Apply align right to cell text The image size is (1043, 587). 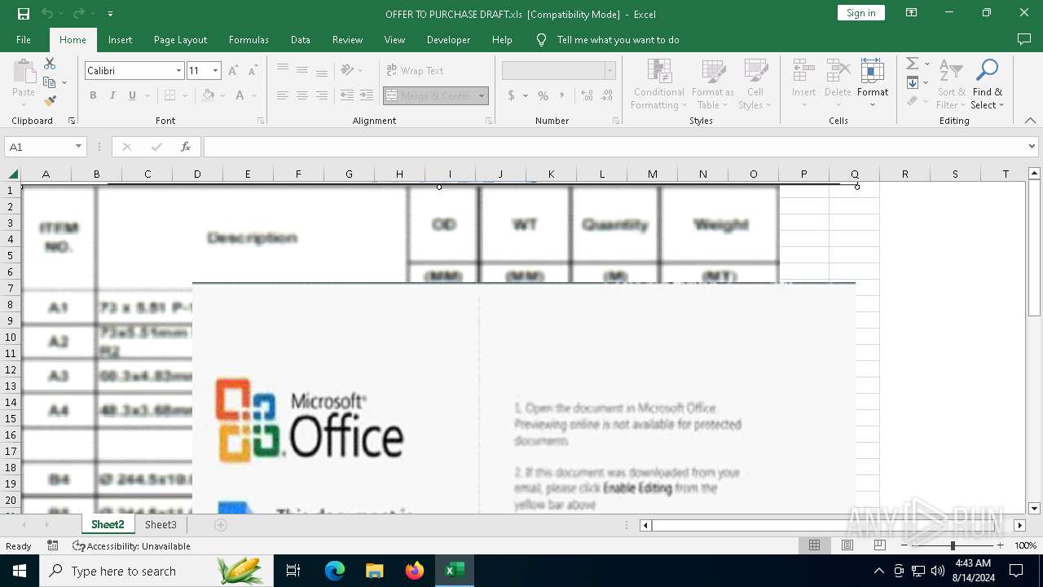tap(322, 95)
